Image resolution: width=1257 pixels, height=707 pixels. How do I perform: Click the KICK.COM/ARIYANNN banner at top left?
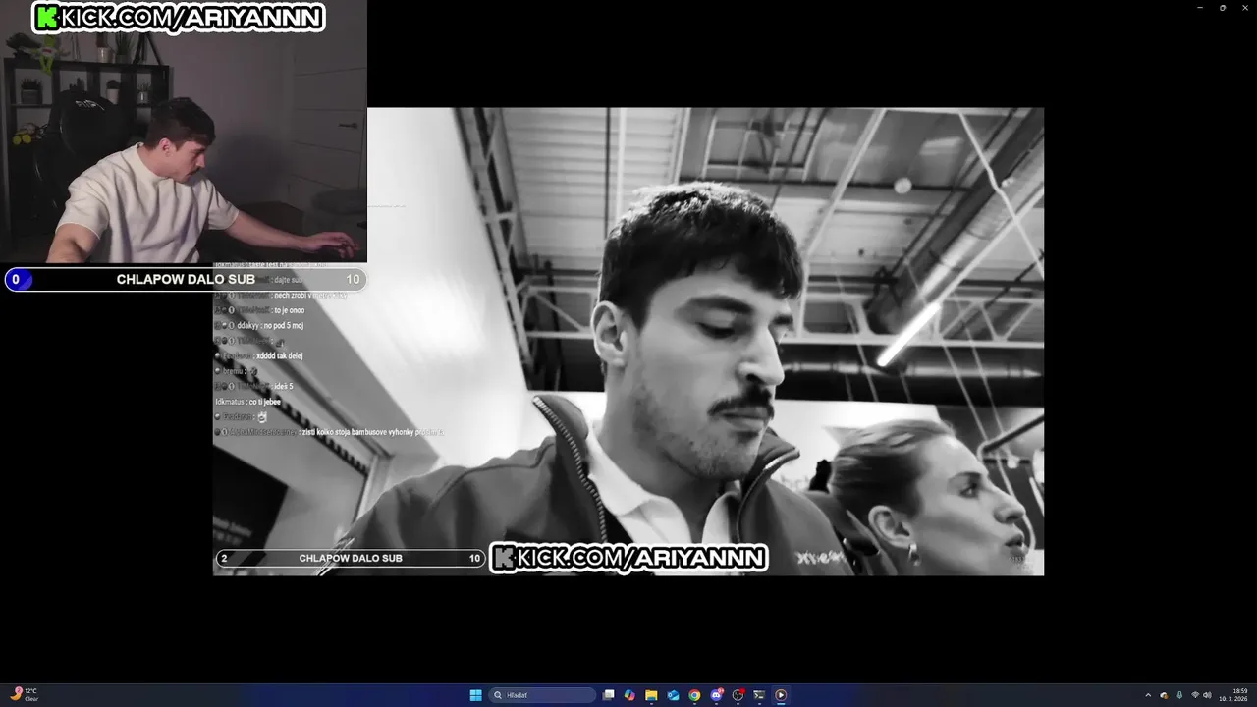tap(179, 17)
